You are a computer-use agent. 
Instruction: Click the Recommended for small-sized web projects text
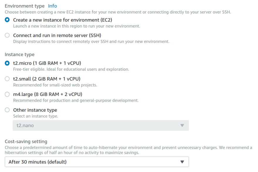point(55,85)
